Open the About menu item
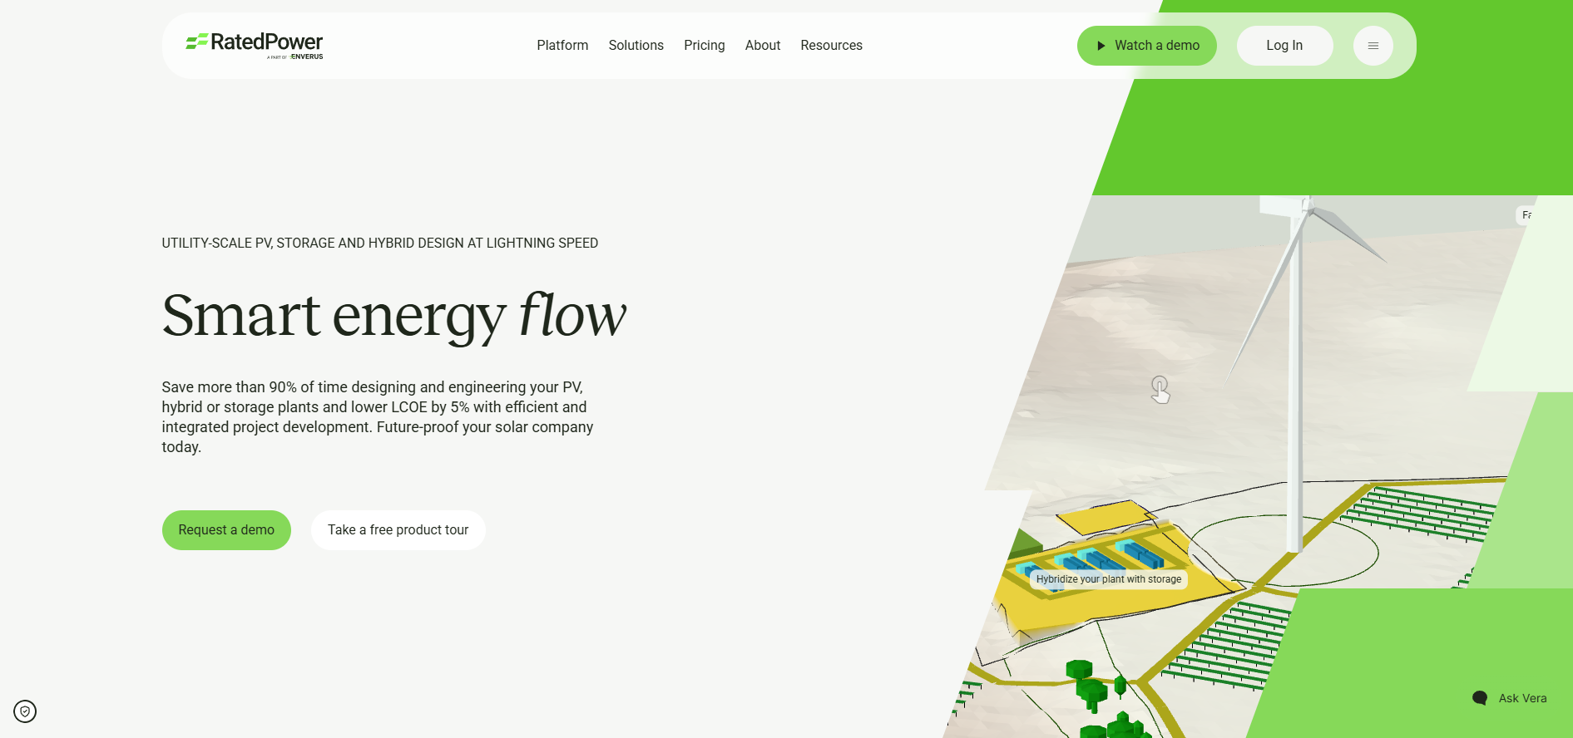This screenshot has width=1573, height=738. point(762,46)
